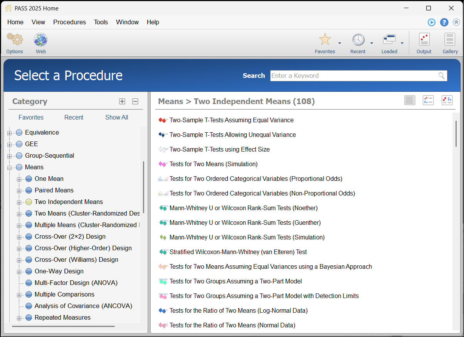The width and height of the screenshot is (464, 337).
Task: Click the collapse all categories minus icon
Action: (135, 101)
